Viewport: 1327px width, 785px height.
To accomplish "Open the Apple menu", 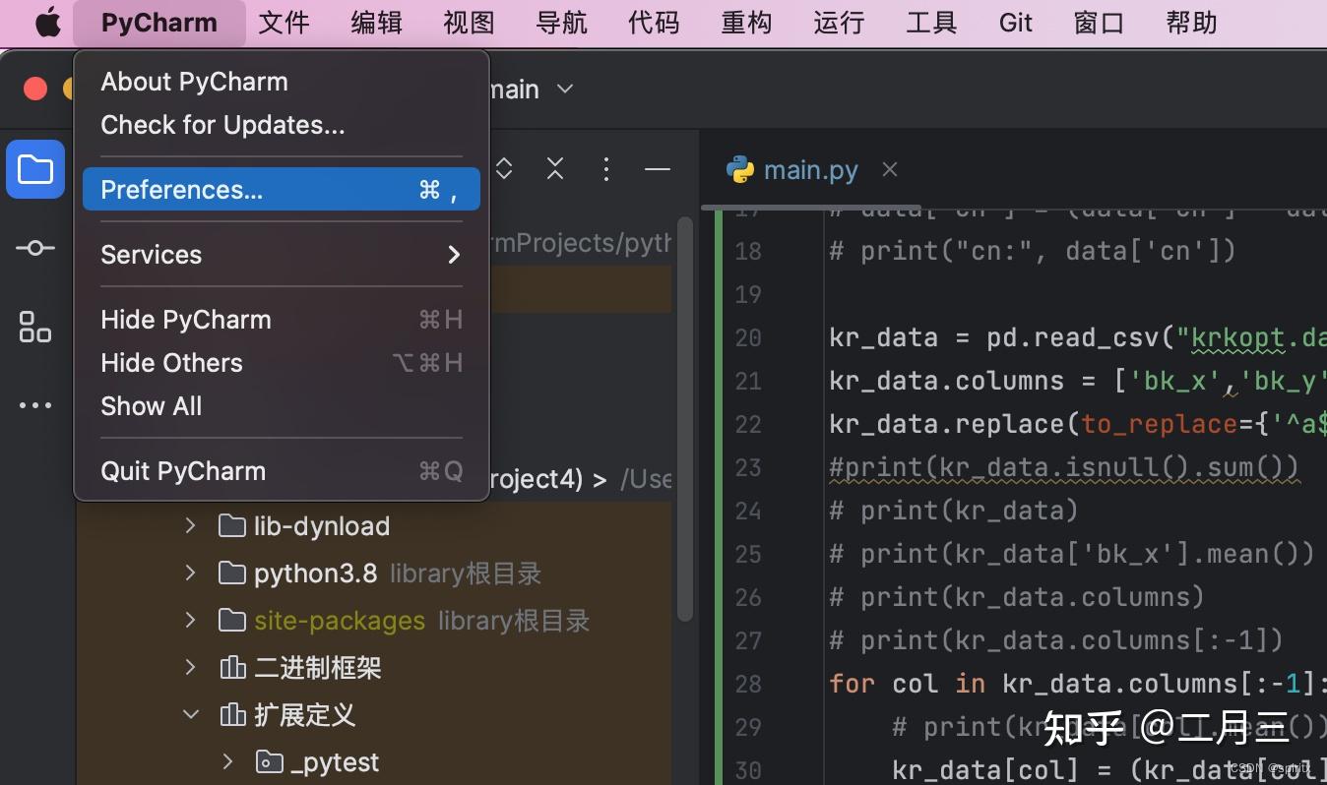I will pyautogui.click(x=46, y=22).
